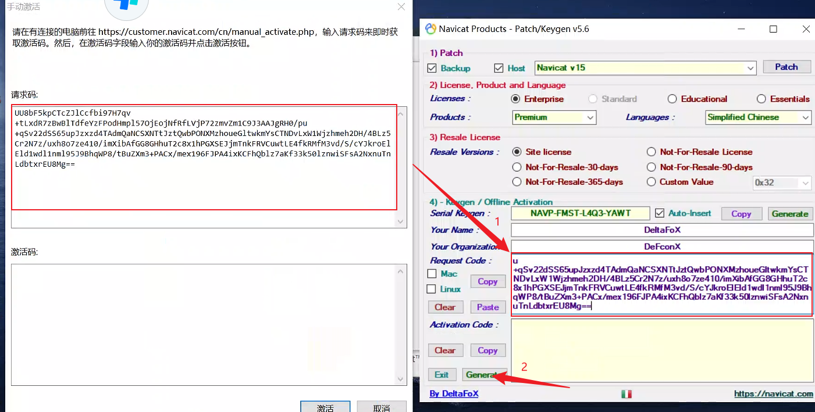Select Not-For-Resale-30-days option

point(517,167)
